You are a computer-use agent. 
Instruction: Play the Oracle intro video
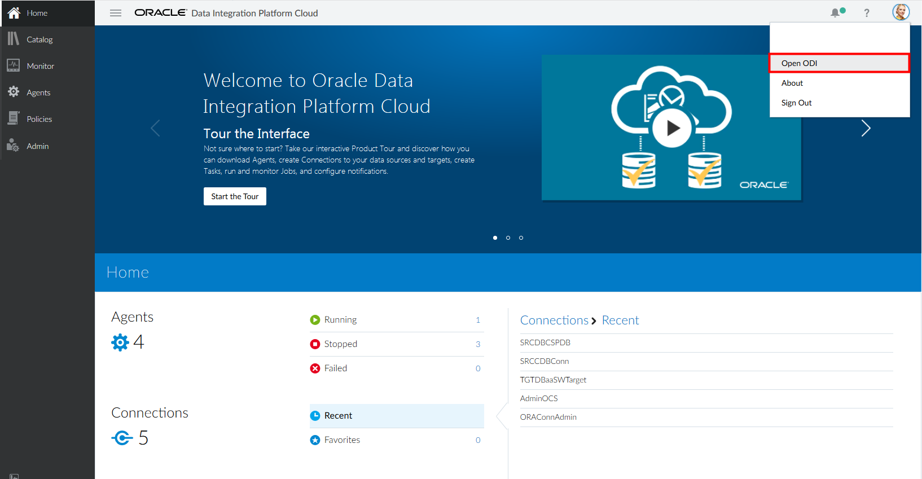(671, 128)
